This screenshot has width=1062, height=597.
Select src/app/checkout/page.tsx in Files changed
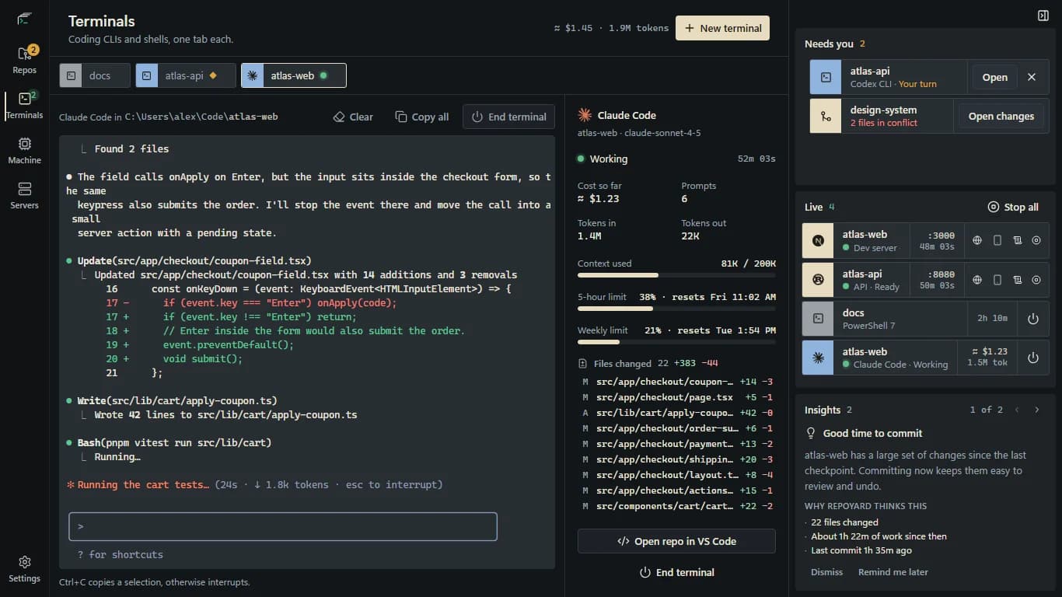676,397
